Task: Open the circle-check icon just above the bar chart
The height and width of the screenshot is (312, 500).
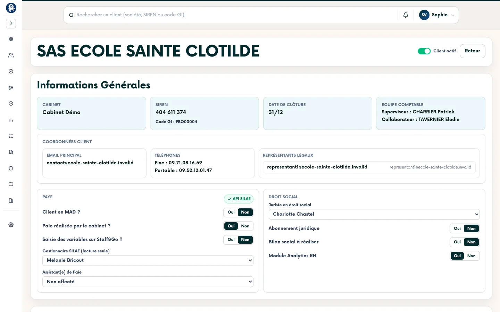Action: (11, 104)
